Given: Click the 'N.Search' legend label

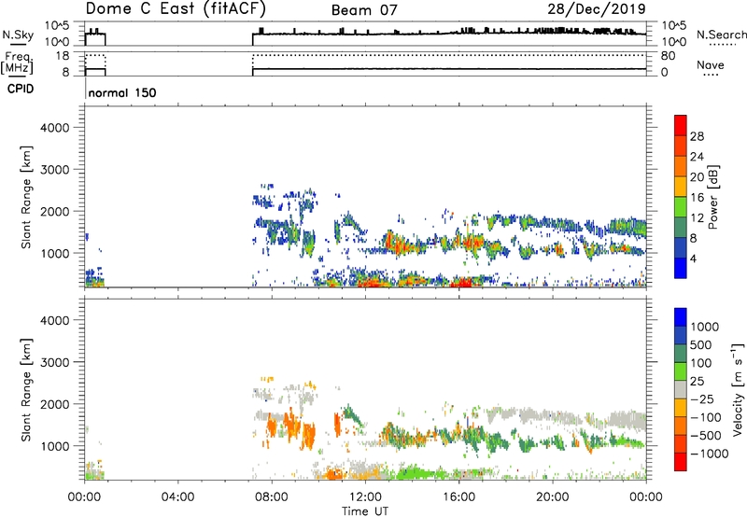Looking at the screenshot, I should 721,35.
